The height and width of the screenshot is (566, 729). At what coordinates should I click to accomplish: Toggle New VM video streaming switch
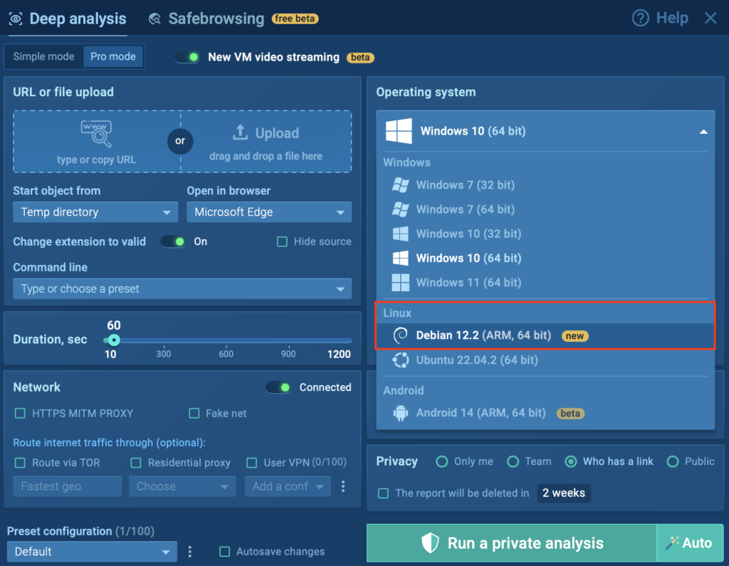pos(188,57)
